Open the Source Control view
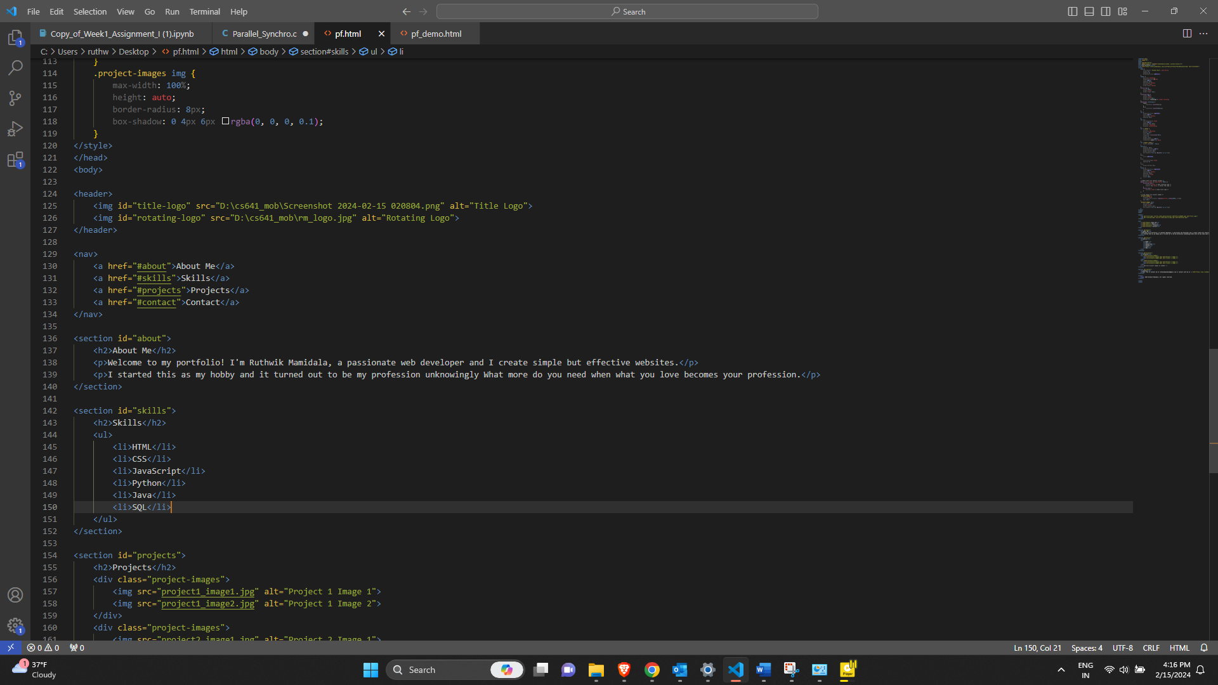 click(15, 98)
